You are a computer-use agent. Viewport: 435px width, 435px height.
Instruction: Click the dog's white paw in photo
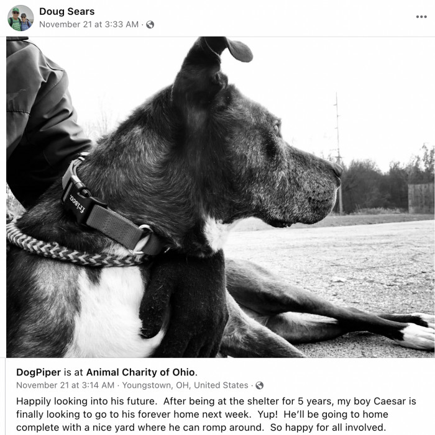pyautogui.click(x=416, y=332)
